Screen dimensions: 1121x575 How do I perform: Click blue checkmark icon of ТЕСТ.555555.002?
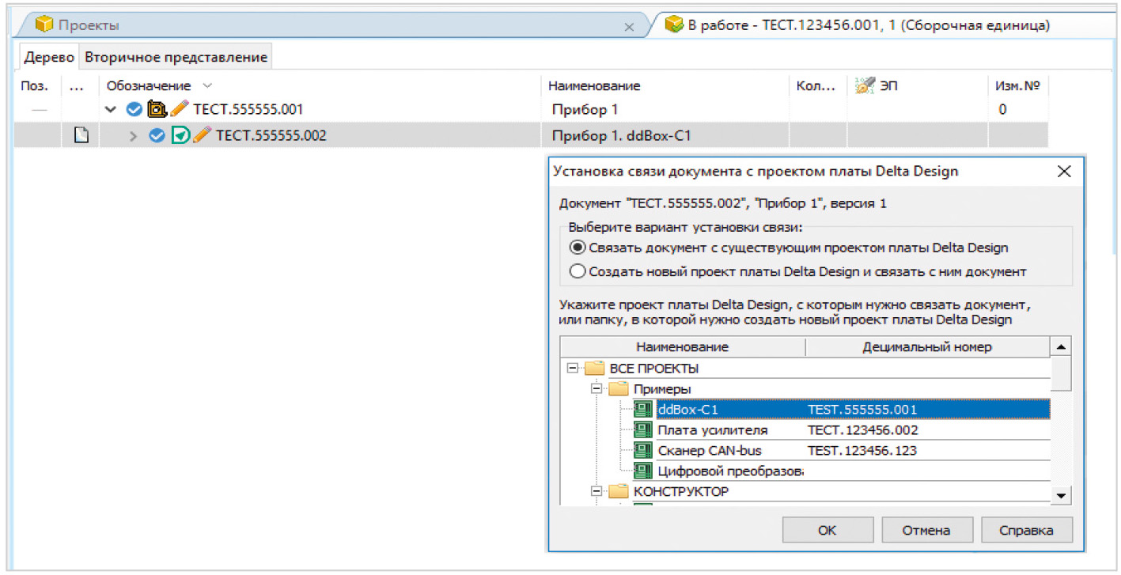tap(157, 136)
